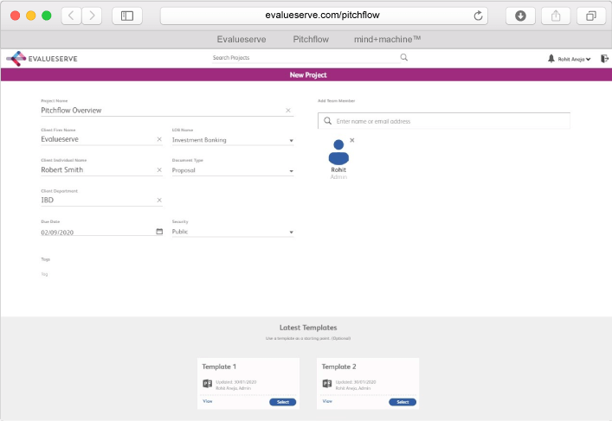
Task: Focus the Enter name or email field
Action: click(x=444, y=121)
